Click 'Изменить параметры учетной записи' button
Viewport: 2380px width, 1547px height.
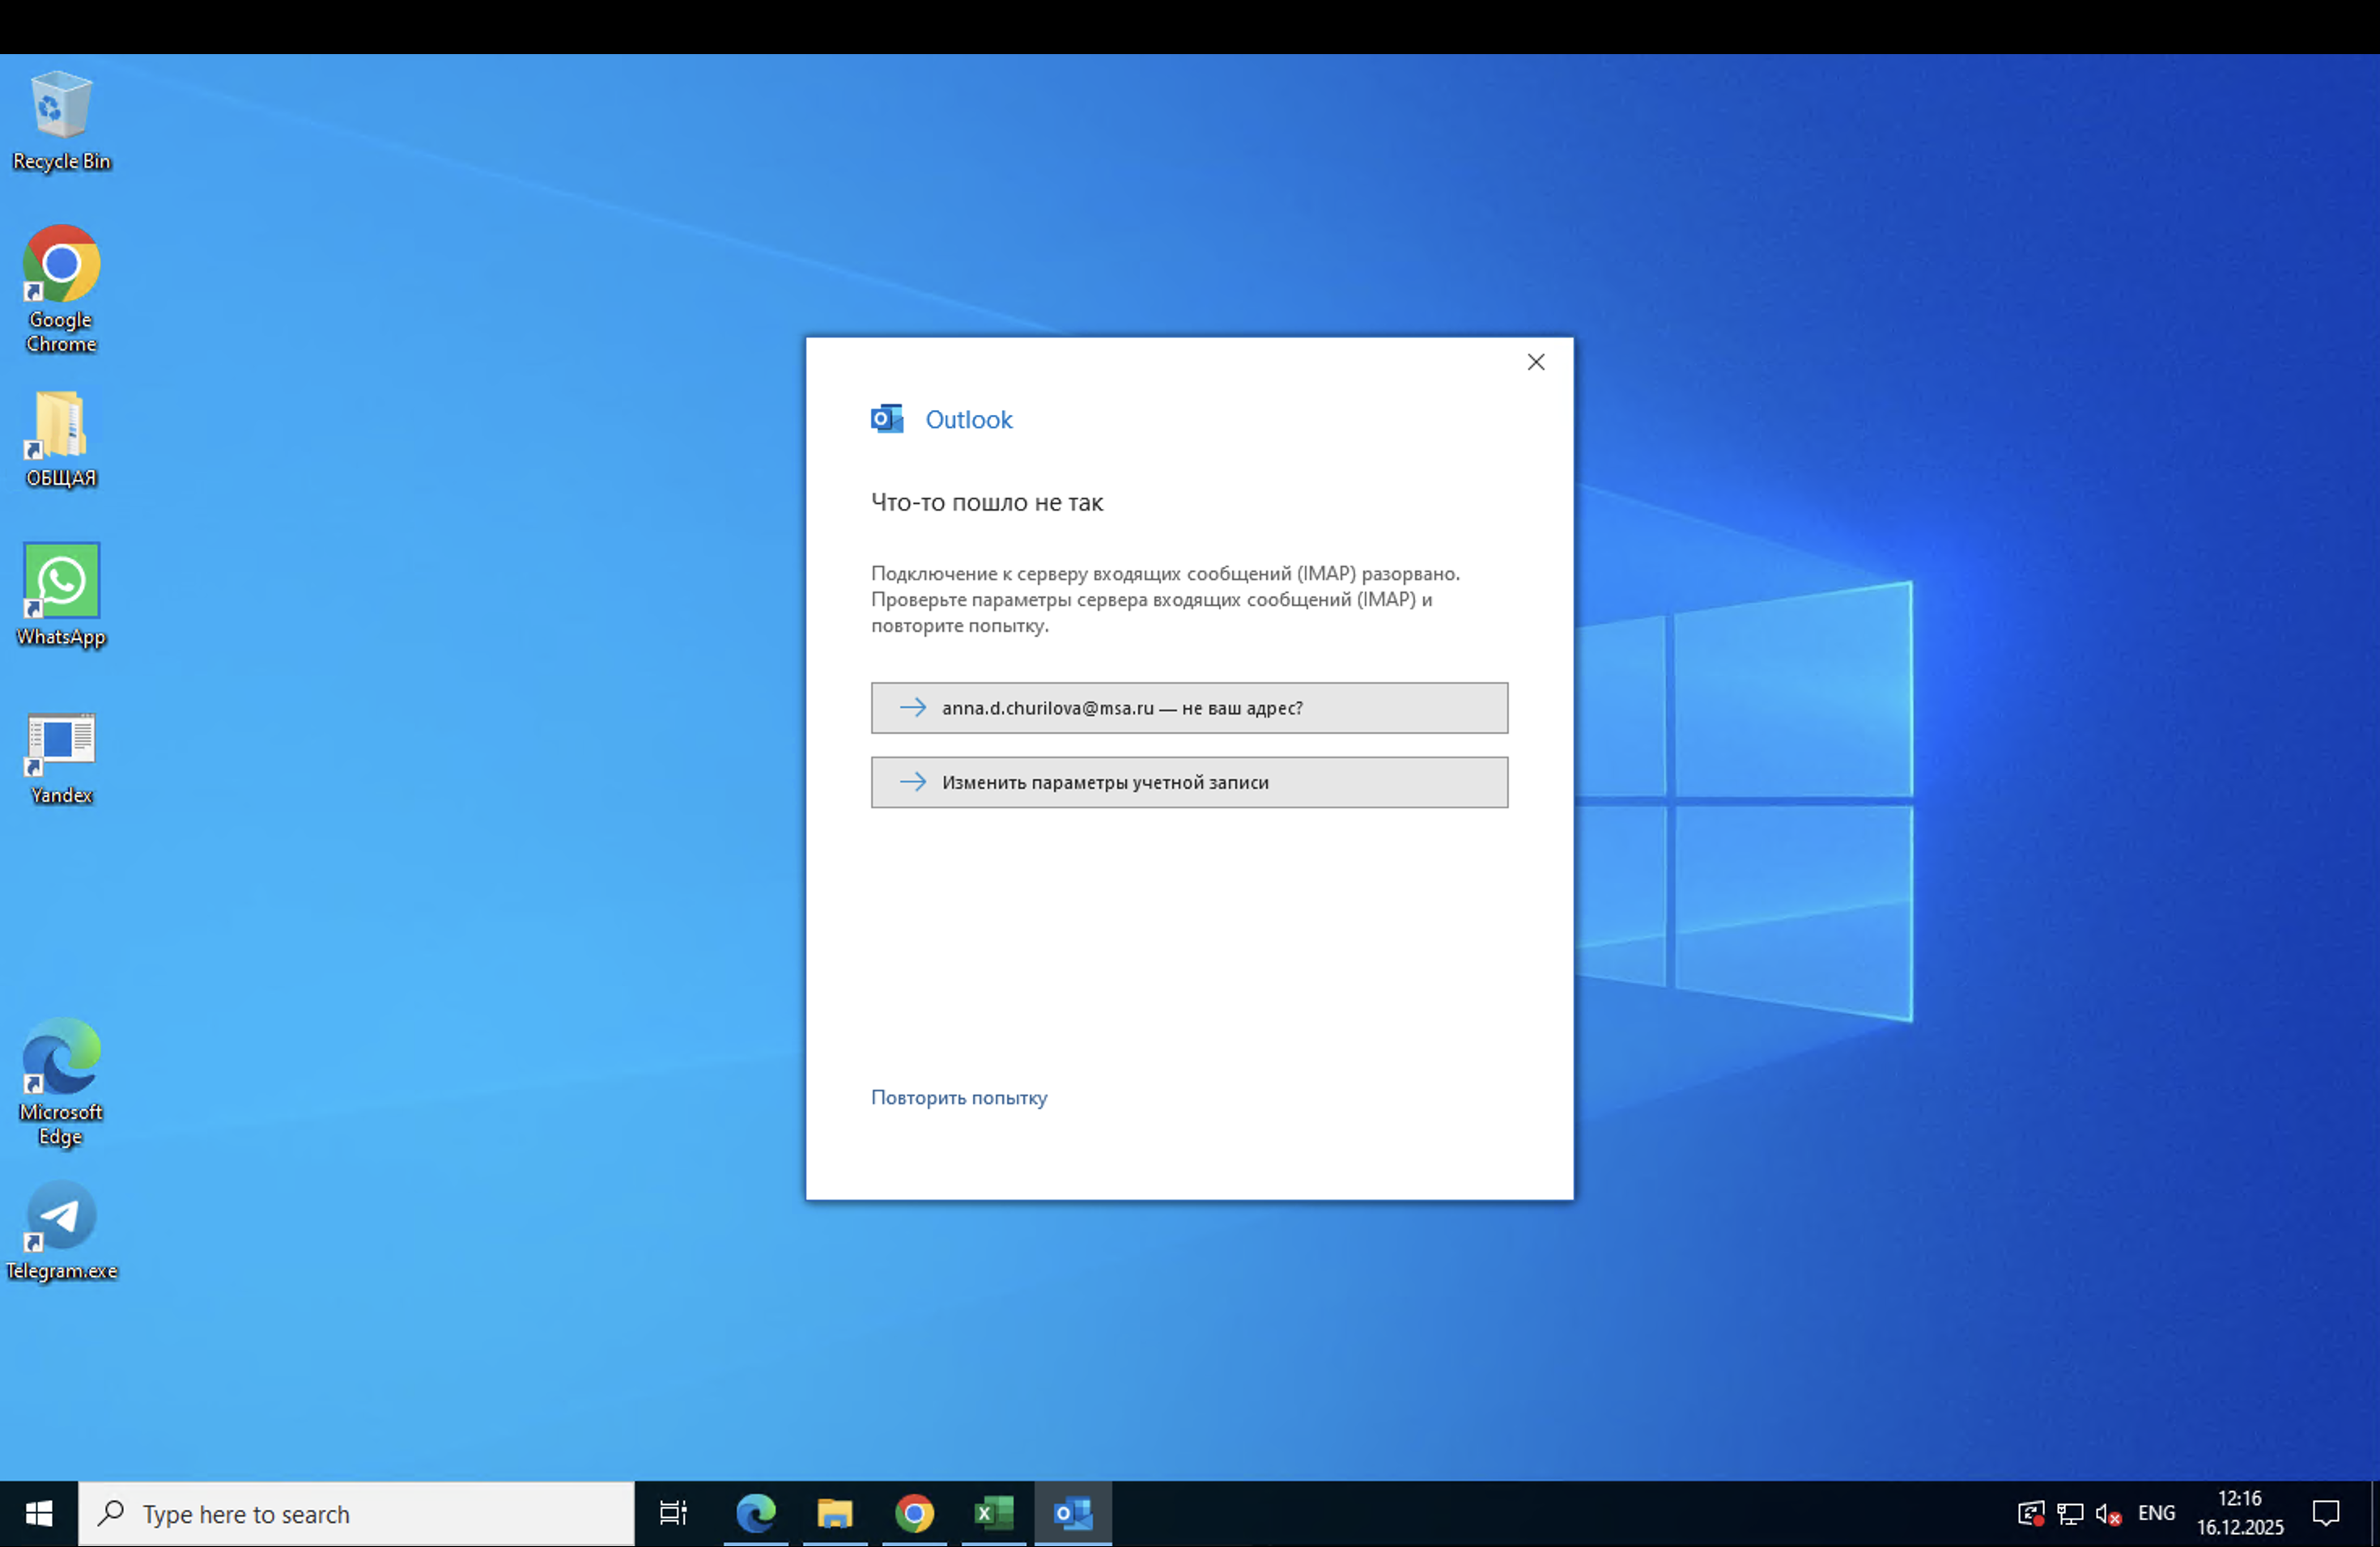tap(1189, 782)
